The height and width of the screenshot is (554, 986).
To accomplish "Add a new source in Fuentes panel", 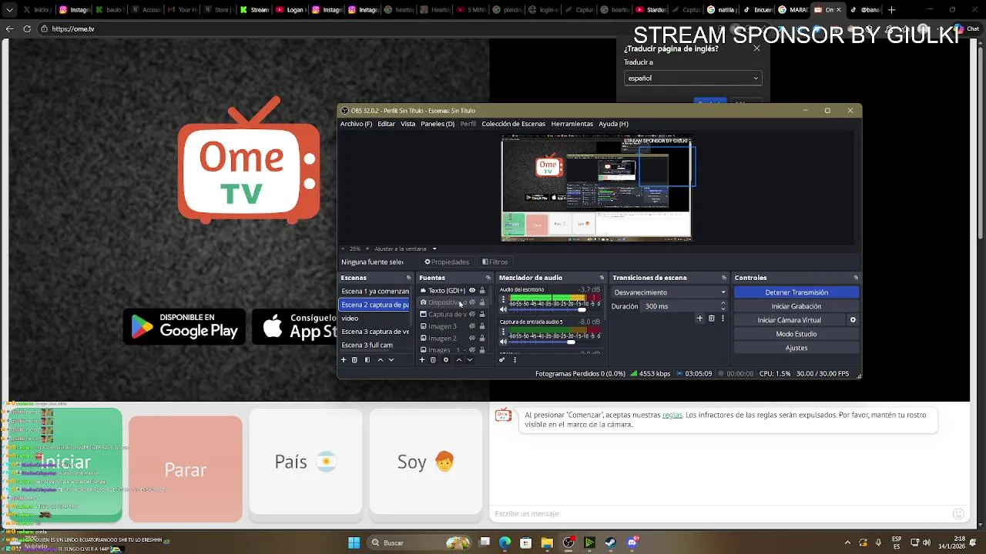I will pyautogui.click(x=422, y=360).
